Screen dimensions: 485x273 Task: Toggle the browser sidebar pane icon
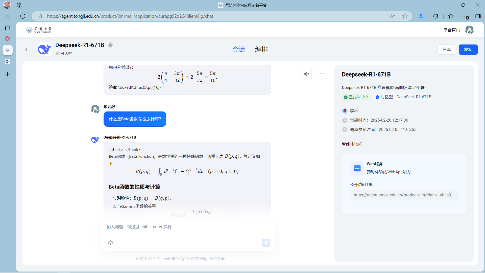click(478, 16)
